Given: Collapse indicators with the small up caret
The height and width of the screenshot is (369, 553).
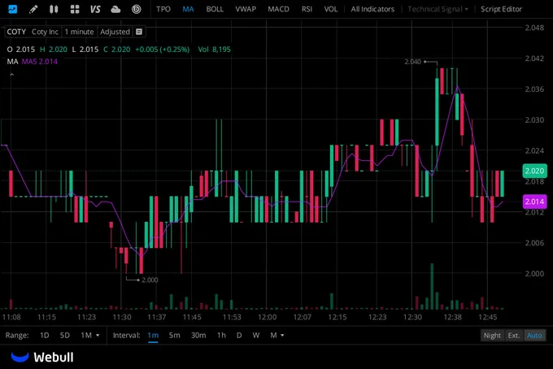Looking at the screenshot, I should [x=11, y=74].
